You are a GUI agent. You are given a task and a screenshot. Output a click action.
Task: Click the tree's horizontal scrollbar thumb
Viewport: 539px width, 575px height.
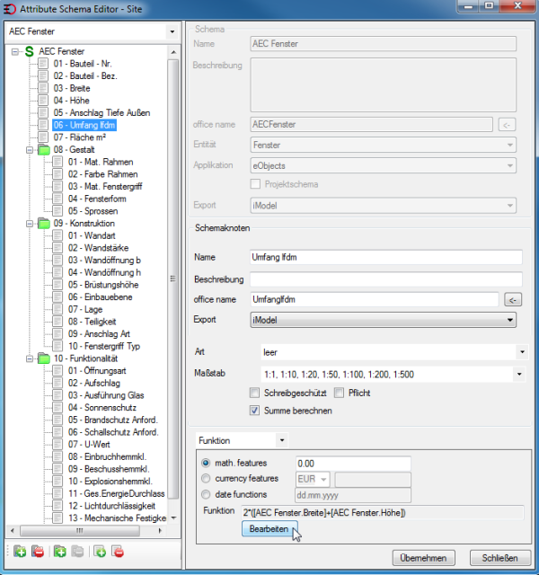click(80, 530)
